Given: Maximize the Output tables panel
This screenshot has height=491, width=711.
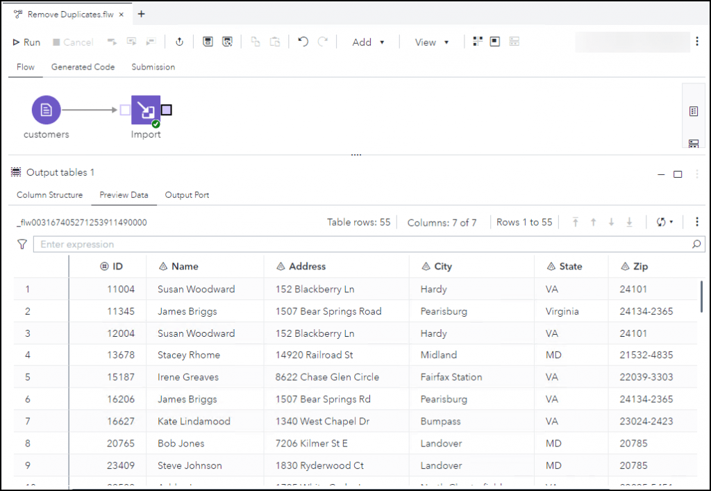Looking at the screenshot, I should pyautogui.click(x=679, y=174).
